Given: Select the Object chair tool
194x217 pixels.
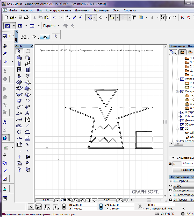Looking at the screenshot, I should pyautogui.click(x=19, y=76).
